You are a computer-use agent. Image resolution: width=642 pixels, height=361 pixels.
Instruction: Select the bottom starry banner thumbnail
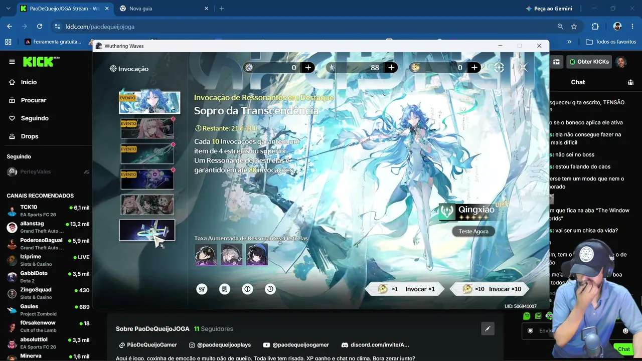[x=147, y=230]
